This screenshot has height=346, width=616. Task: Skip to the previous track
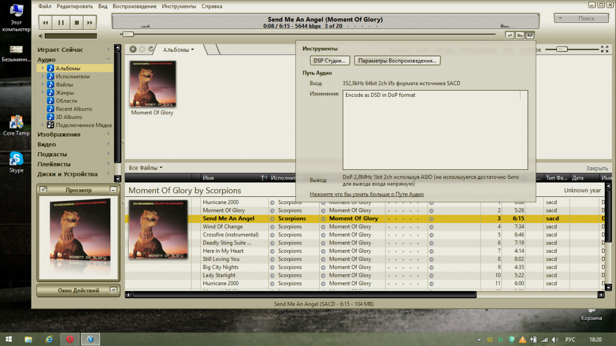(46, 23)
